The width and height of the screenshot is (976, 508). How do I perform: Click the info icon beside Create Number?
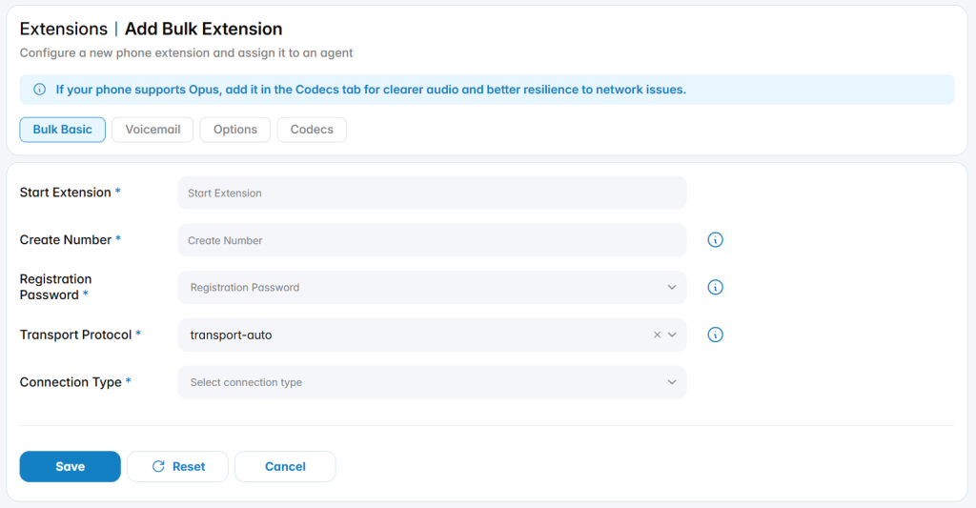pyautogui.click(x=715, y=239)
